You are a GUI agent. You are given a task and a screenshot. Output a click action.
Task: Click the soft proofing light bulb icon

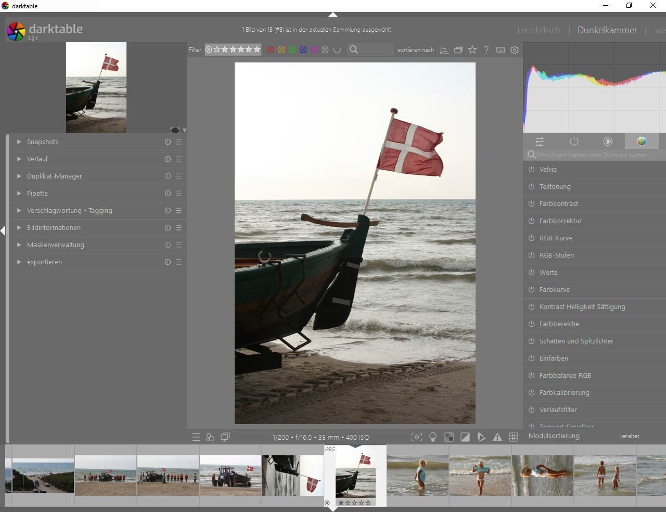(x=432, y=437)
